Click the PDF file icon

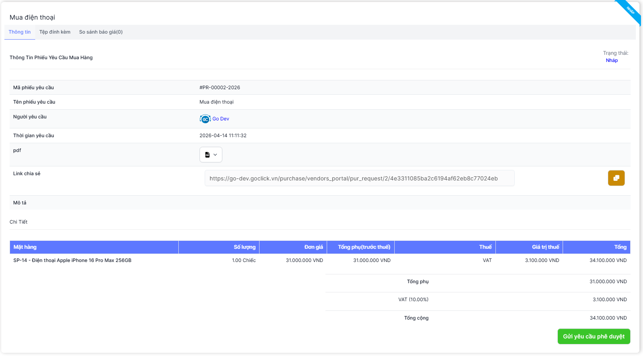pos(207,155)
